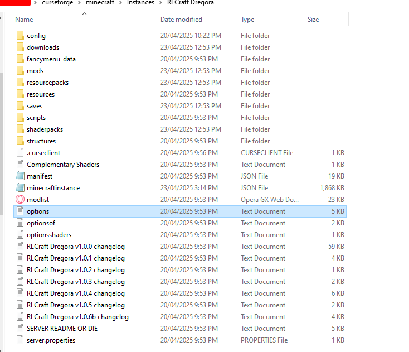Select the file name 'RLCraft Dregora v1.0.3 changelog'

click(x=76, y=282)
